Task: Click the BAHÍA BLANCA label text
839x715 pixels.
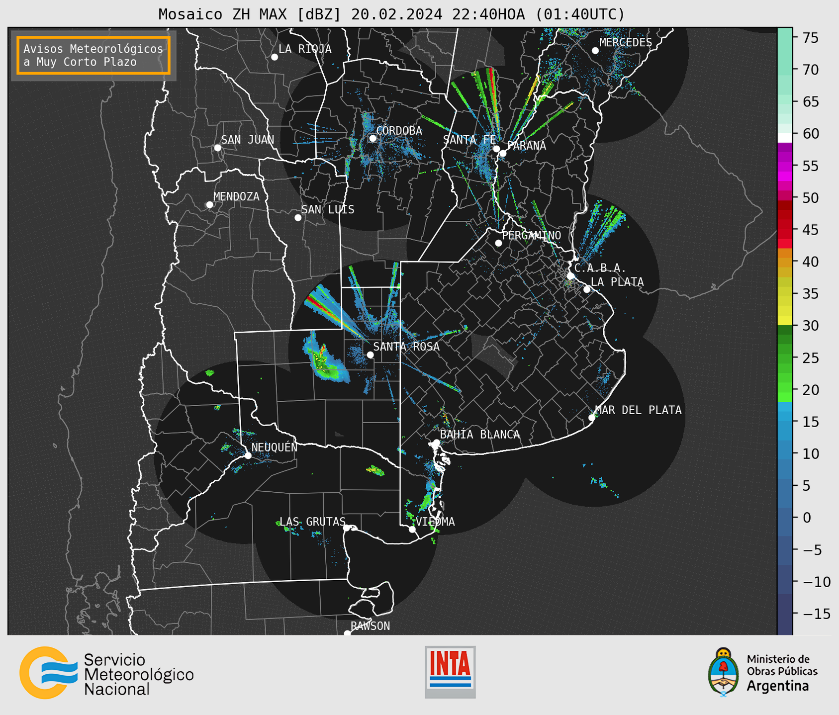Action: (x=480, y=435)
